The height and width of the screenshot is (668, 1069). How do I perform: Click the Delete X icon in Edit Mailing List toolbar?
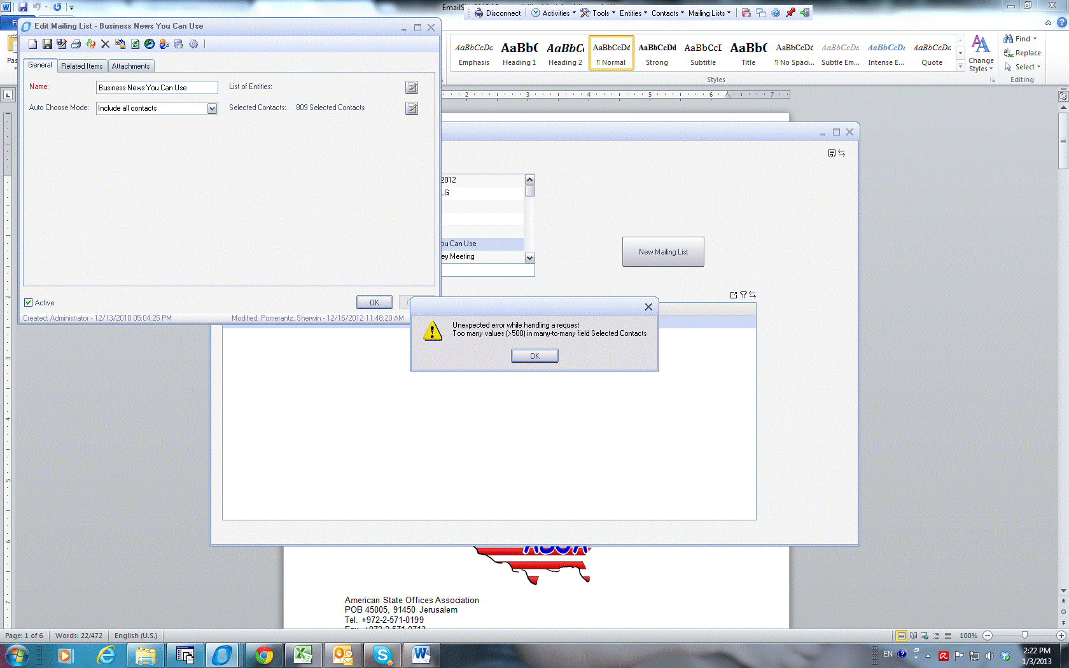(106, 44)
